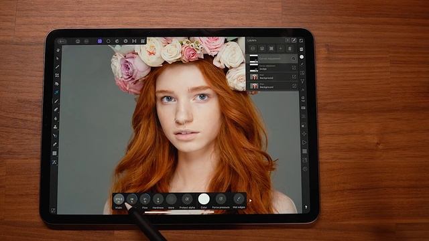Open the funnel Filters studio icon

(302, 81)
